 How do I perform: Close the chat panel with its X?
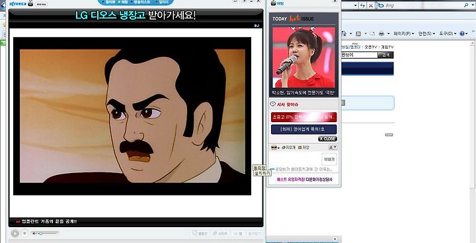click(x=335, y=1)
